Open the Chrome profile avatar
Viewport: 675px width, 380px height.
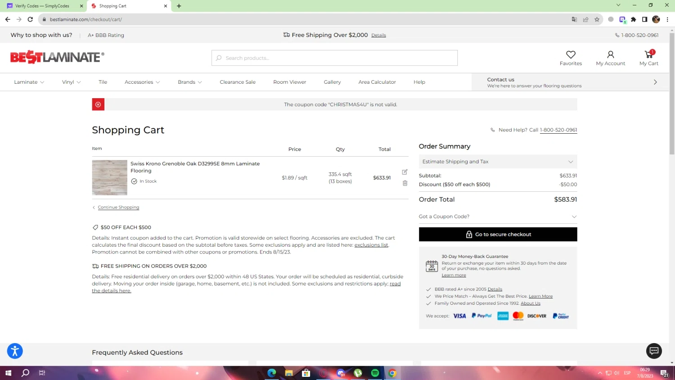tap(656, 19)
